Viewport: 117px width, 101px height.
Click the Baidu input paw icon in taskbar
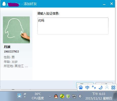pyautogui.click(x=19, y=95)
